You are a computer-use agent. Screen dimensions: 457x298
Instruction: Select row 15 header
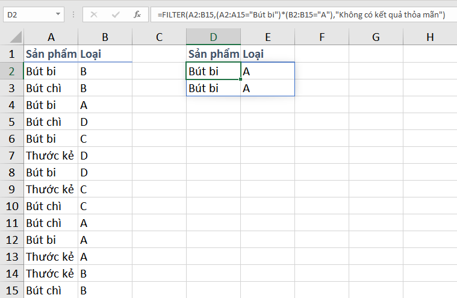coord(11,290)
